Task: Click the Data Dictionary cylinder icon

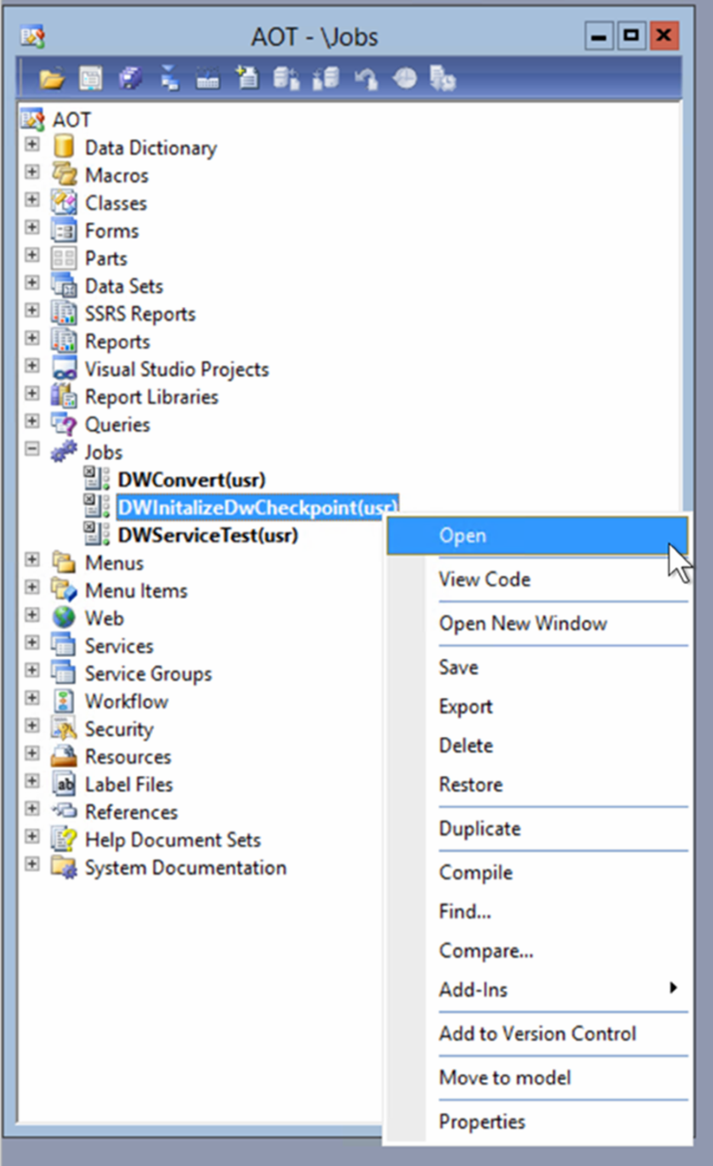Action: pyautogui.click(x=64, y=148)
